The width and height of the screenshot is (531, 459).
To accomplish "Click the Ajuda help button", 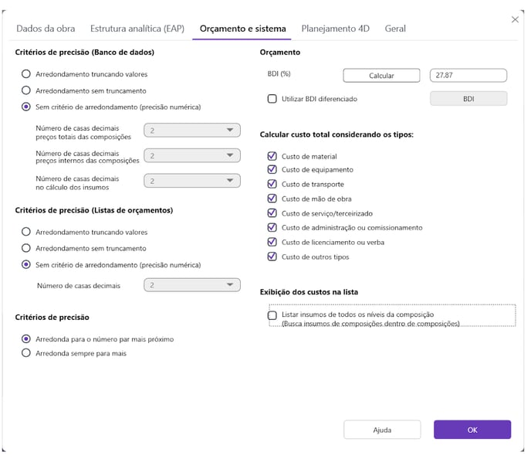I will [x=382, y=430].
